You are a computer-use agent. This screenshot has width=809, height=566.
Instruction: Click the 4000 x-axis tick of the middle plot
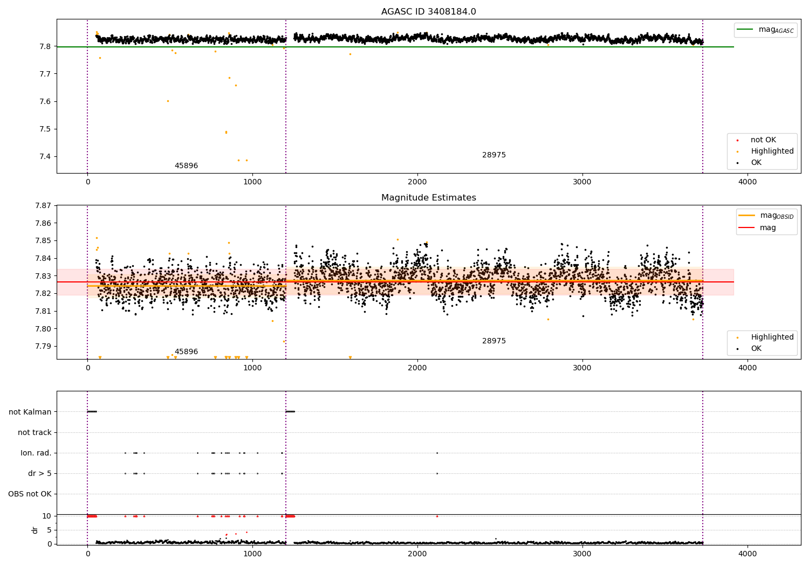click(x=748, y=368)
